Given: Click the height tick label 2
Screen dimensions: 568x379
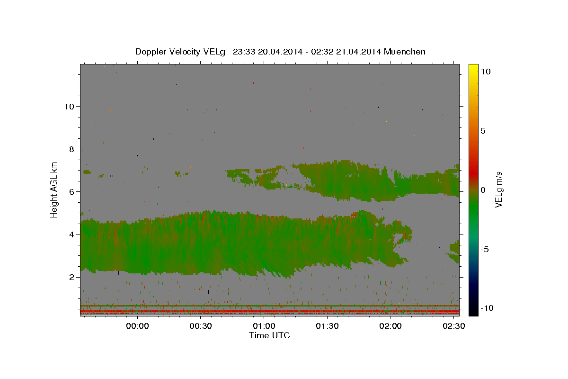Looking at the screenshot, I should (x=71, y=277).
